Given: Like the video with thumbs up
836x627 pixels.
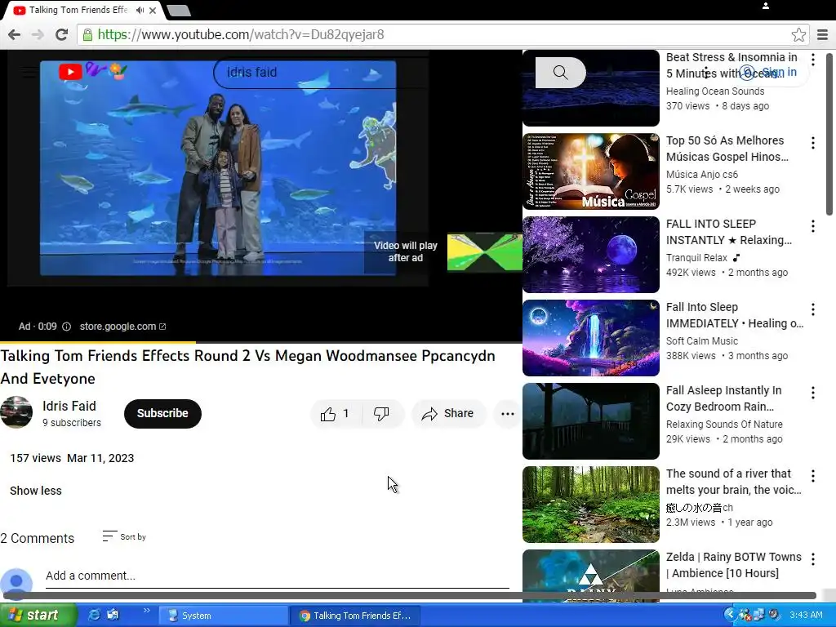Looking at the screenshot, I should tap(336, 414).
